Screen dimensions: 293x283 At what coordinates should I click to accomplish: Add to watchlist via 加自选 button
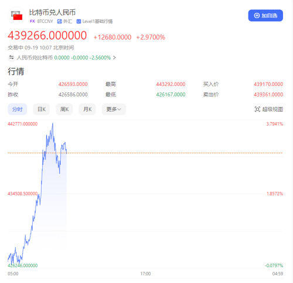265,15
